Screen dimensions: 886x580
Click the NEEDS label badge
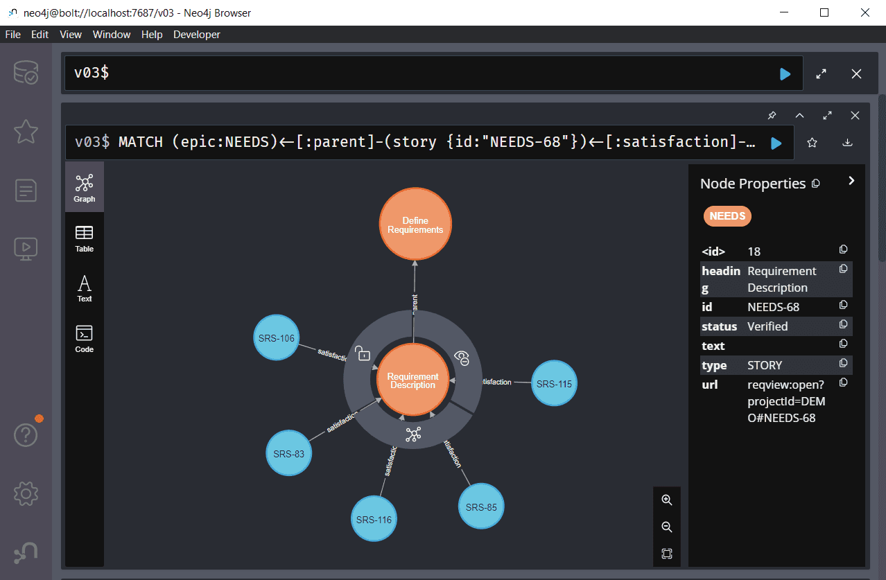(727, 216)
